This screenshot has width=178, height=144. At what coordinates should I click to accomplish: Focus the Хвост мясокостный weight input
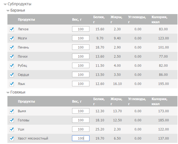pyautogui.click(x=81, y=138)
